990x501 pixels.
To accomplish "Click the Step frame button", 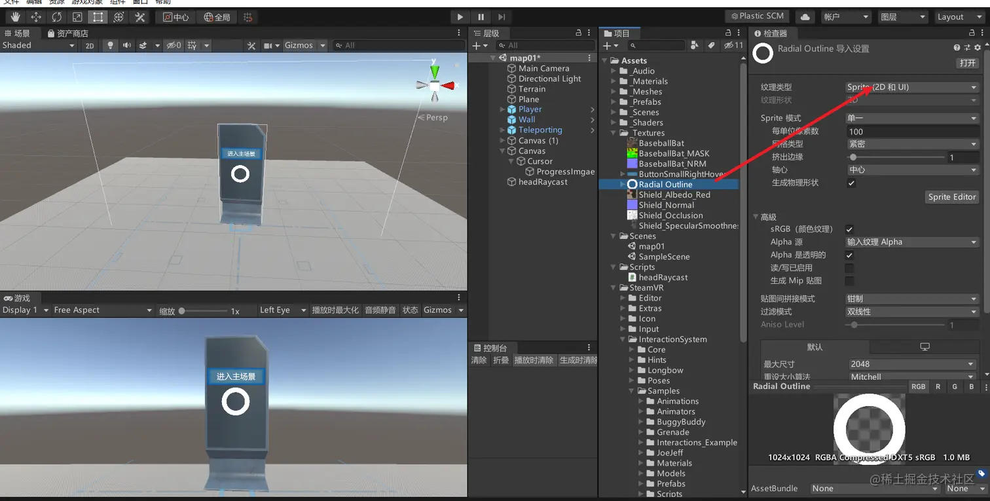I will (x=502, y=17).
